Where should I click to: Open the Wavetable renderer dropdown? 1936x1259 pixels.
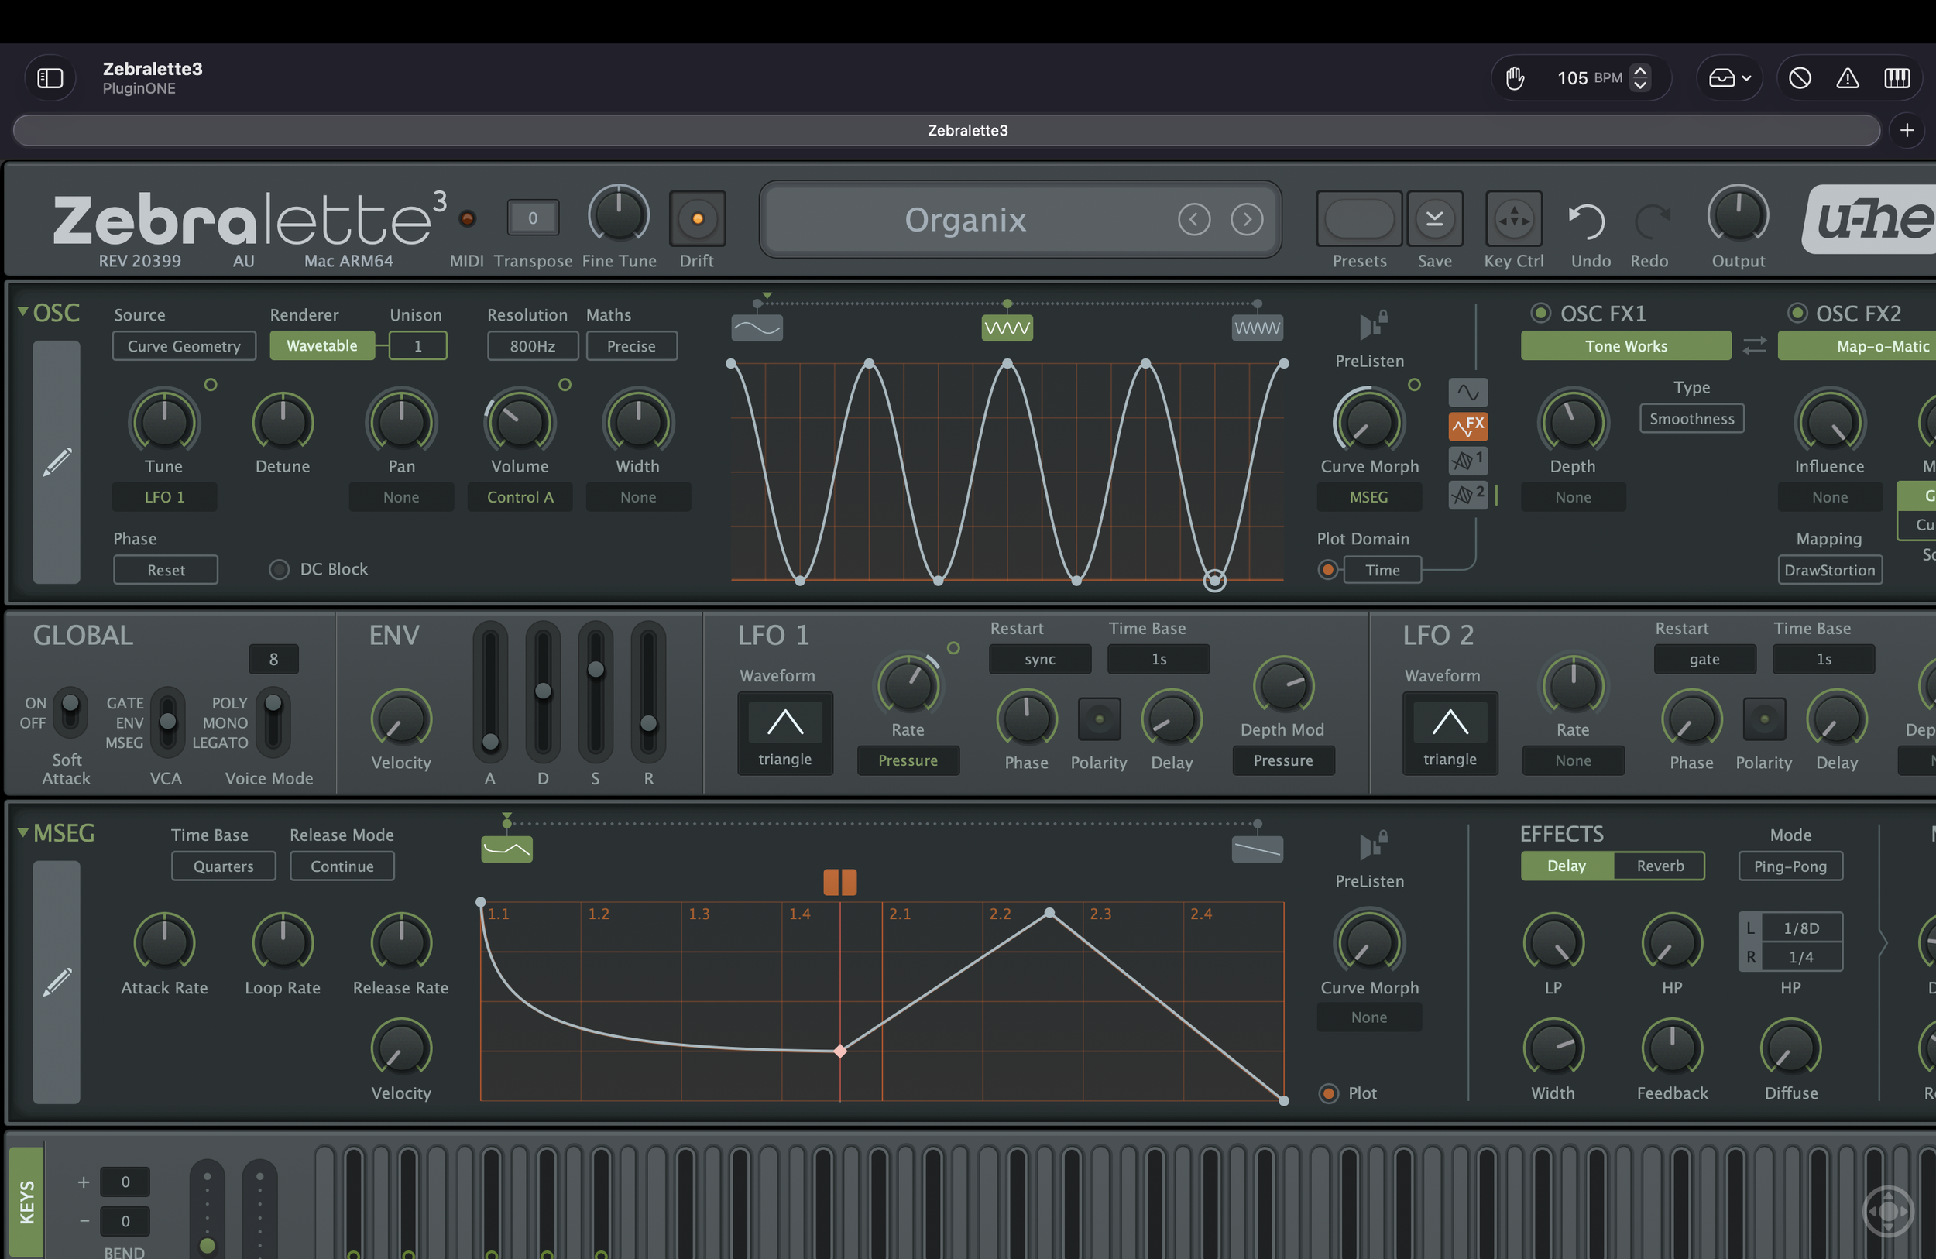(x=322, y=345)
